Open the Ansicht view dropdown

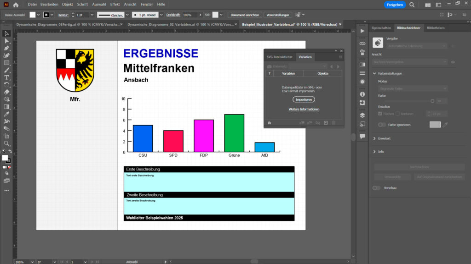(x=410, y=62)
